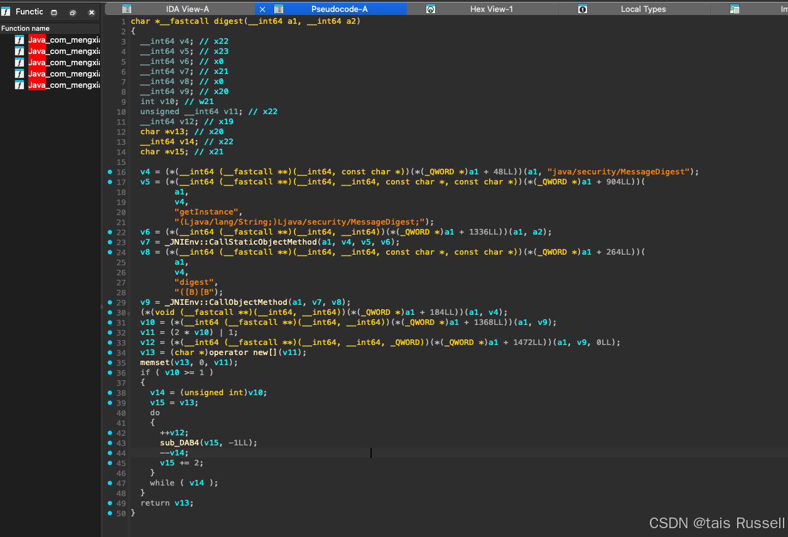Click the Functions panel f icon

coord(6,12)
